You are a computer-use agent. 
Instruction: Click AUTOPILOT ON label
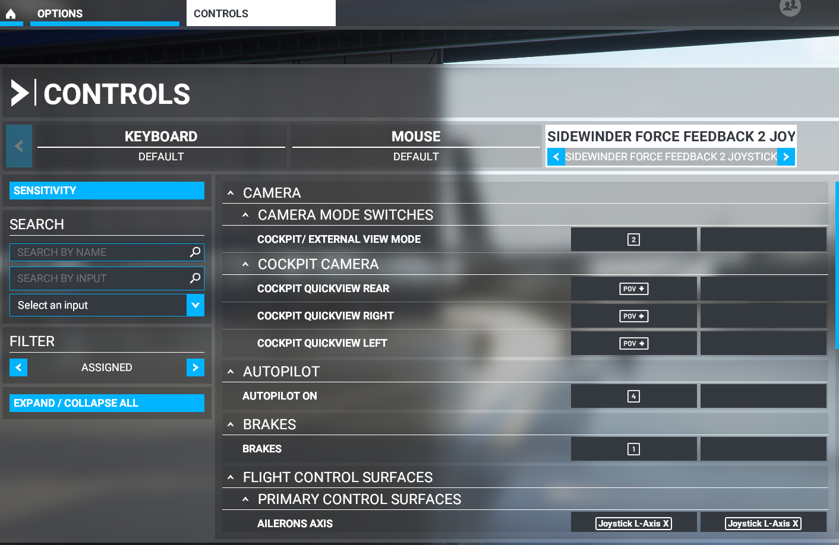pos(280,396)
